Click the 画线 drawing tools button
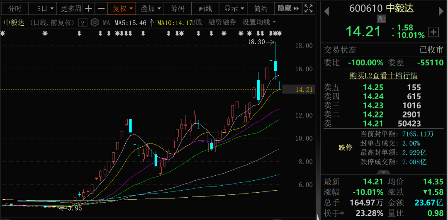Image resolution: width=448 pixels, height=220 pixels. tap(205, 8)
